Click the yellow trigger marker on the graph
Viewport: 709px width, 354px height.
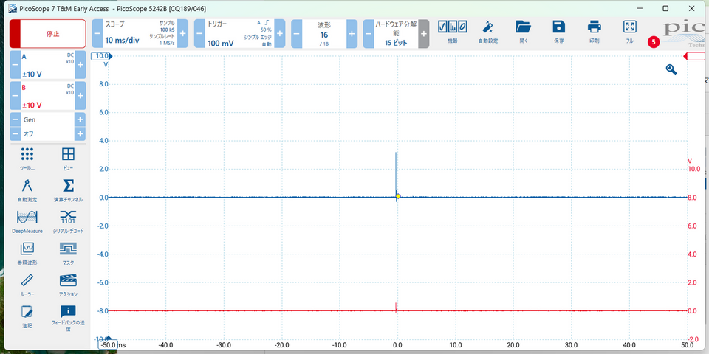(398, 196)
